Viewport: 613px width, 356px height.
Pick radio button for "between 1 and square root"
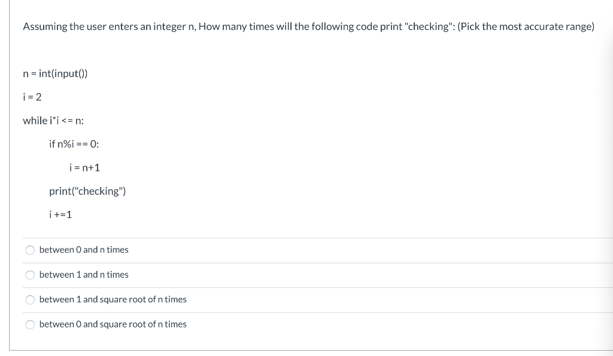coord(29,299)
